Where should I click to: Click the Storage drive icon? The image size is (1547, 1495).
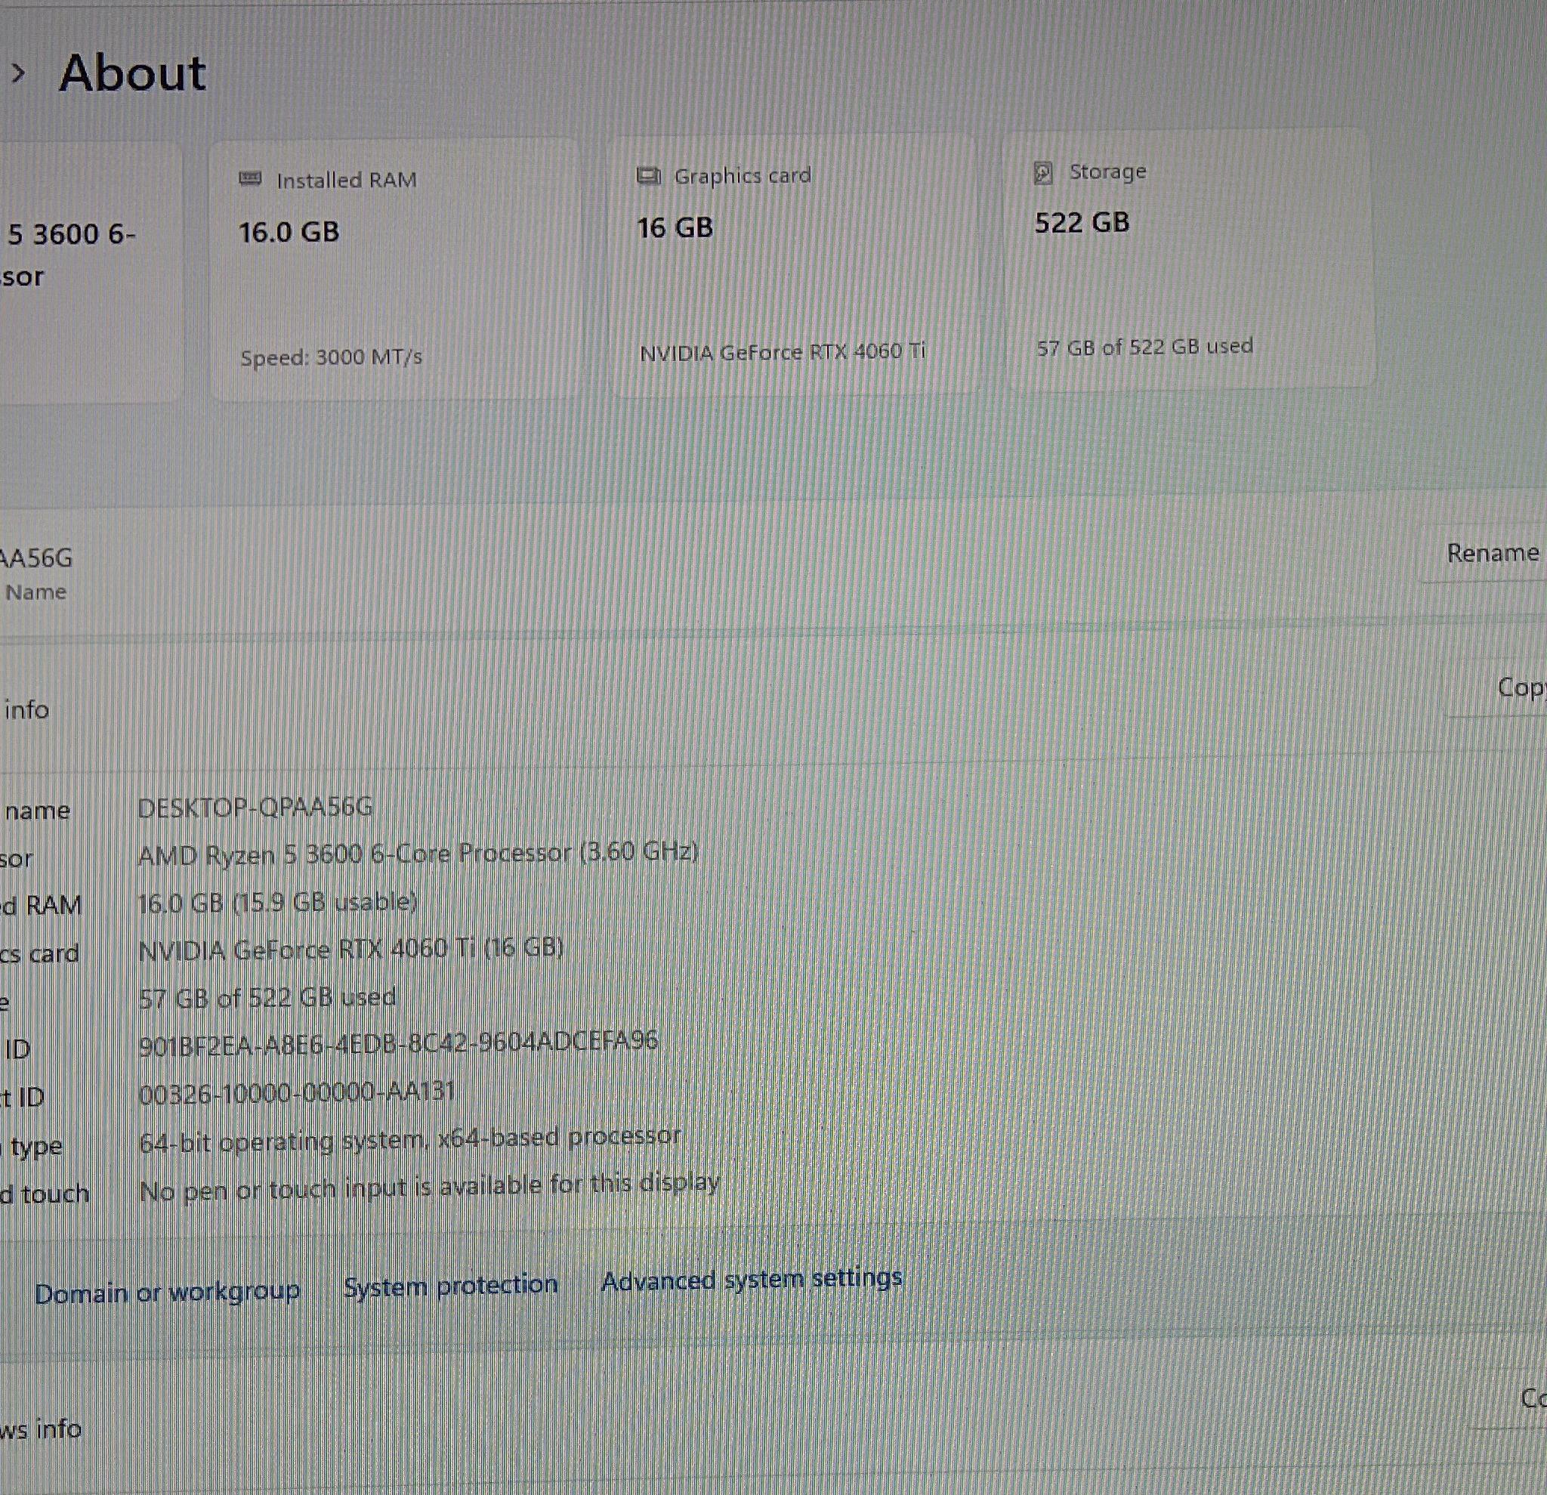click(1042, 172)
